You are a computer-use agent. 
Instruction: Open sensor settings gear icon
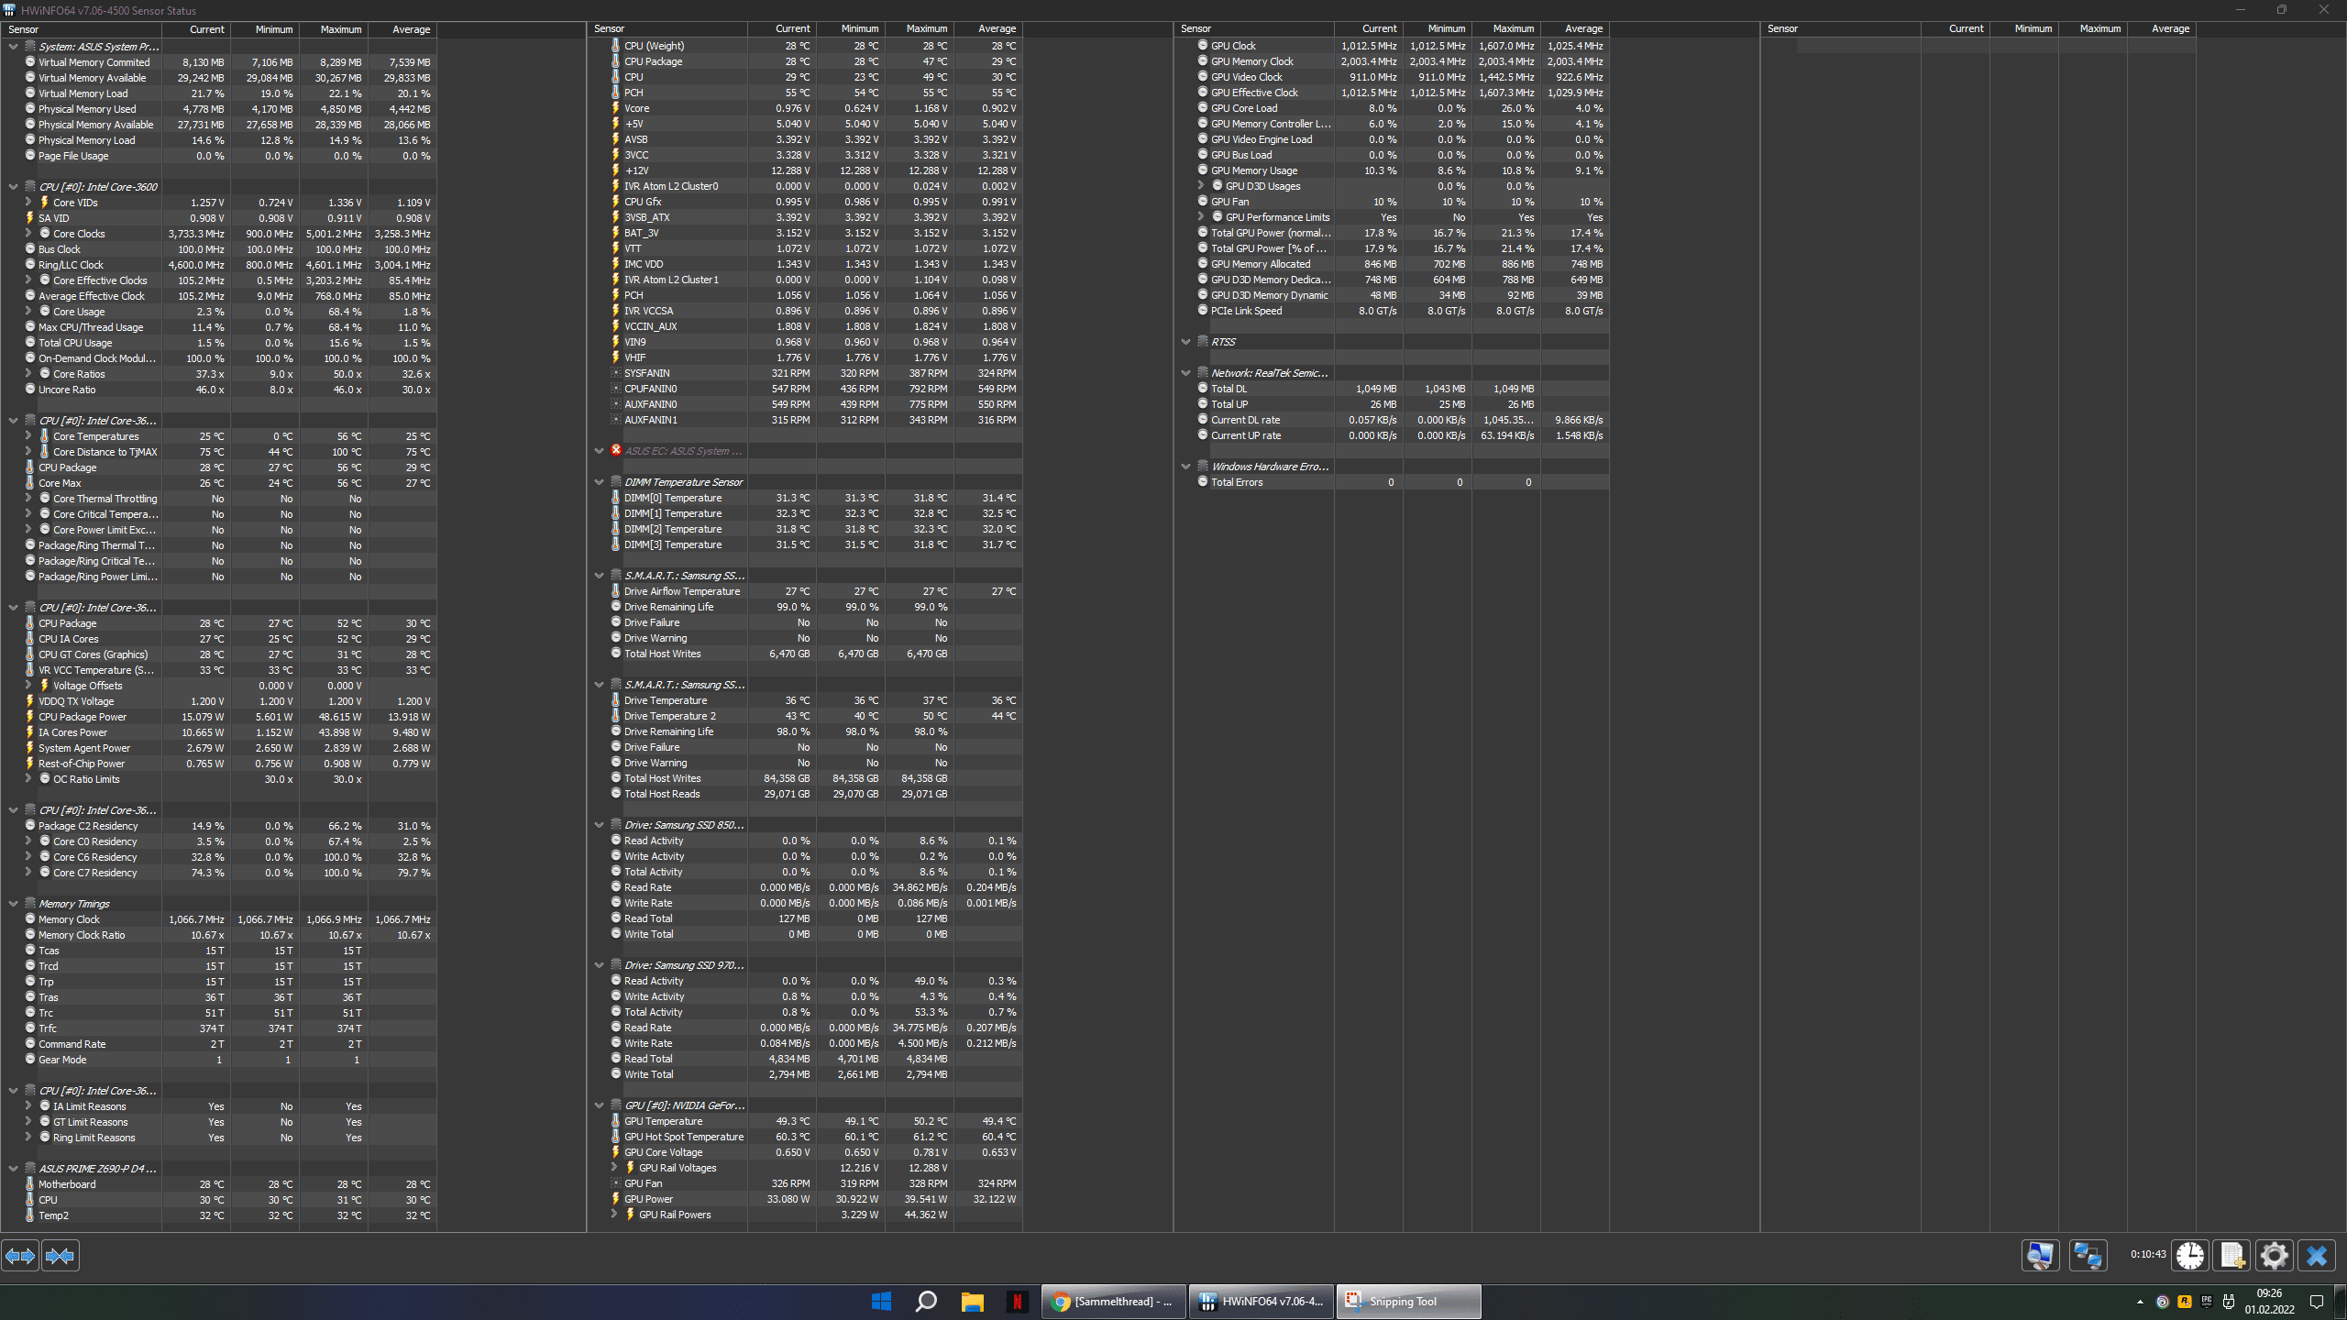(2275, 1255)
